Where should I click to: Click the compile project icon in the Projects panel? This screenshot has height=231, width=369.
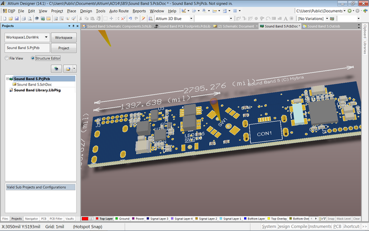click(56, 69)
